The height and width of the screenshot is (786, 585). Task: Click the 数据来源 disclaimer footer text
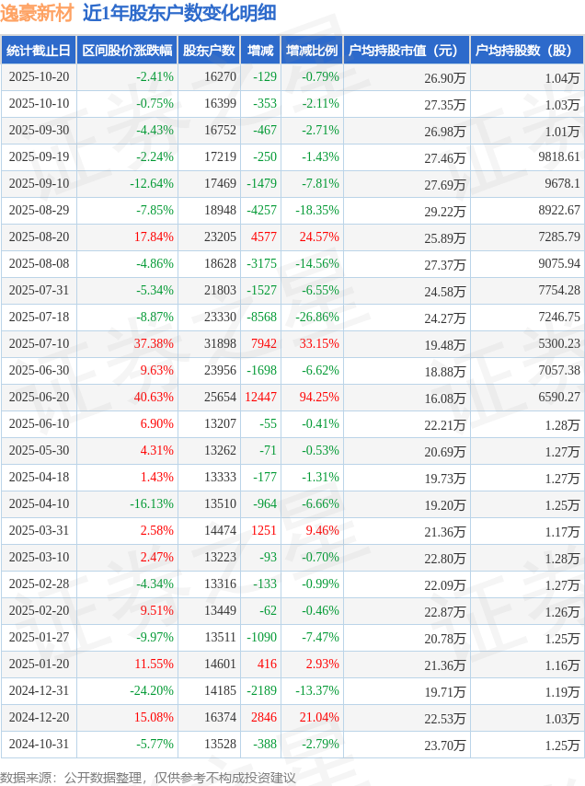tap(147, 778)
